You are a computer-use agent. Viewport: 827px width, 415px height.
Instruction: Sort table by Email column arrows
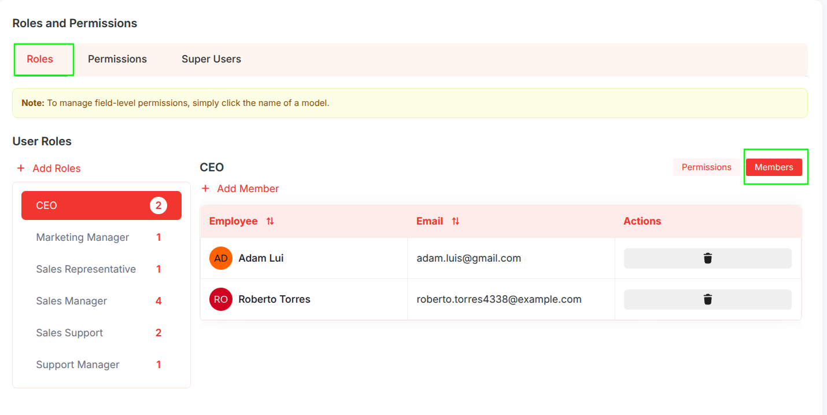click(456, 221)
